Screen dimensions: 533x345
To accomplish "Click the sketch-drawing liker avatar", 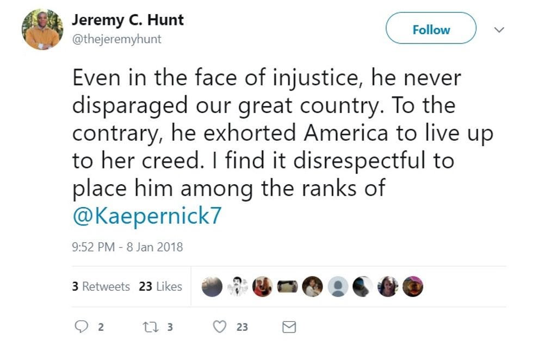I will pyautogui.click(x=237, y=287).
